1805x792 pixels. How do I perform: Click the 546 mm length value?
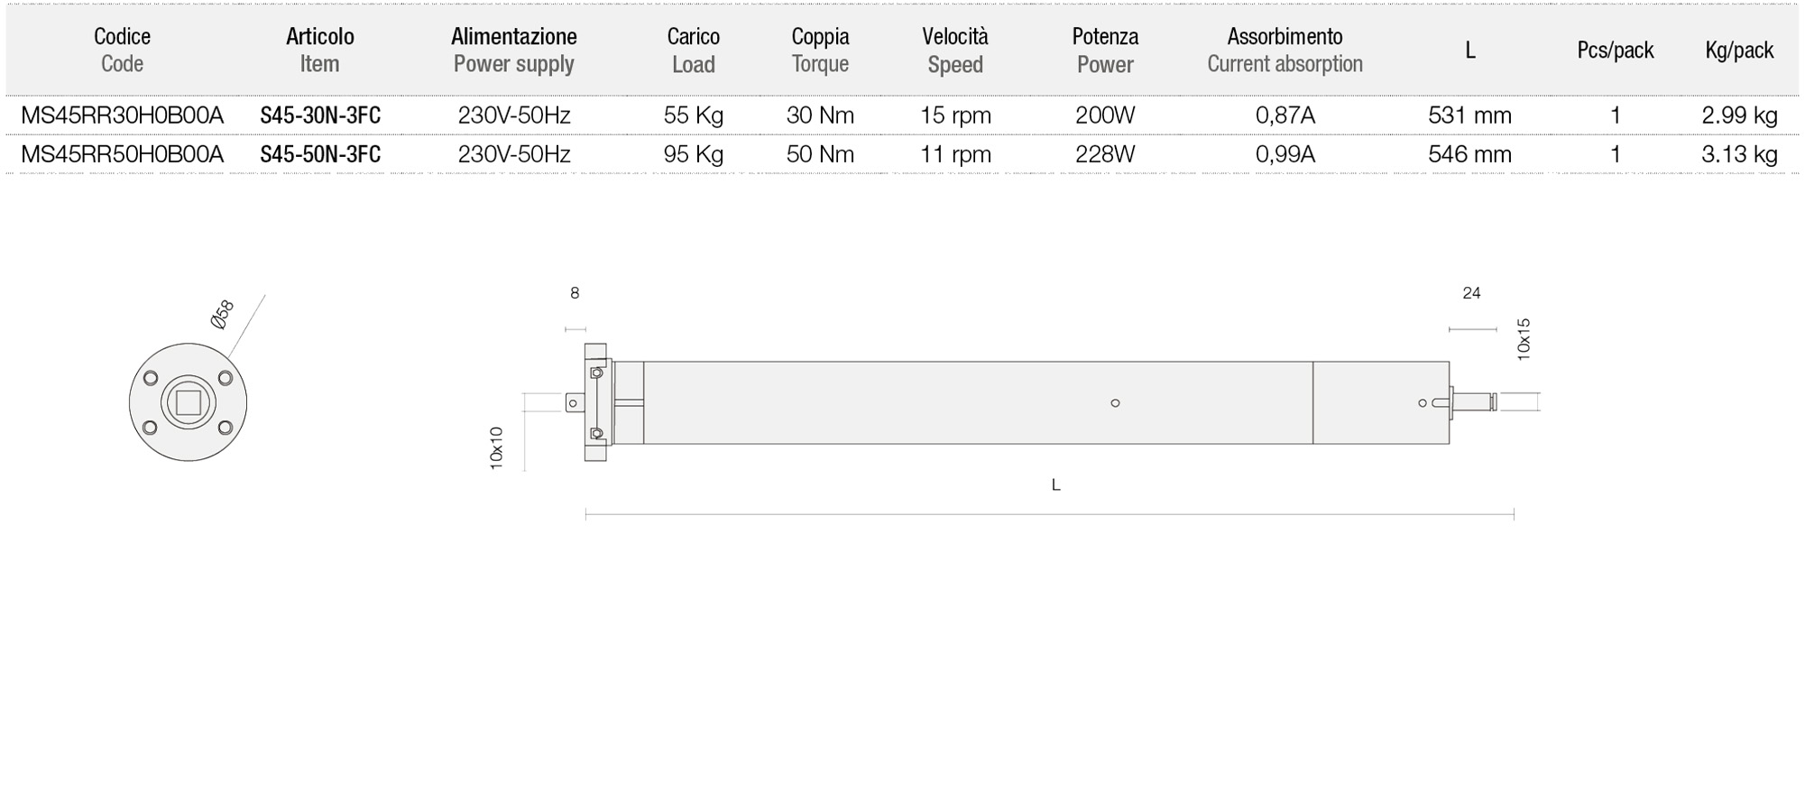(x=1469, y=154)
